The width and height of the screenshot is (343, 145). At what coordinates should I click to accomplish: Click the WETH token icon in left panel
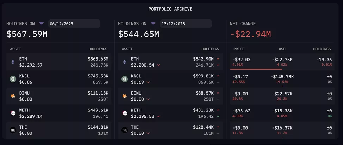tap(13, 113)
